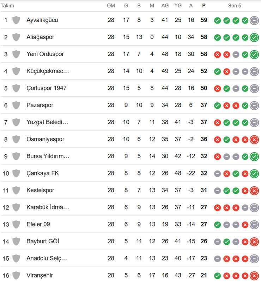The height and width of the screenshot is (282, 261).
Task: Click Viranşehir's first green win icon
Action: [x=217, y=276]
